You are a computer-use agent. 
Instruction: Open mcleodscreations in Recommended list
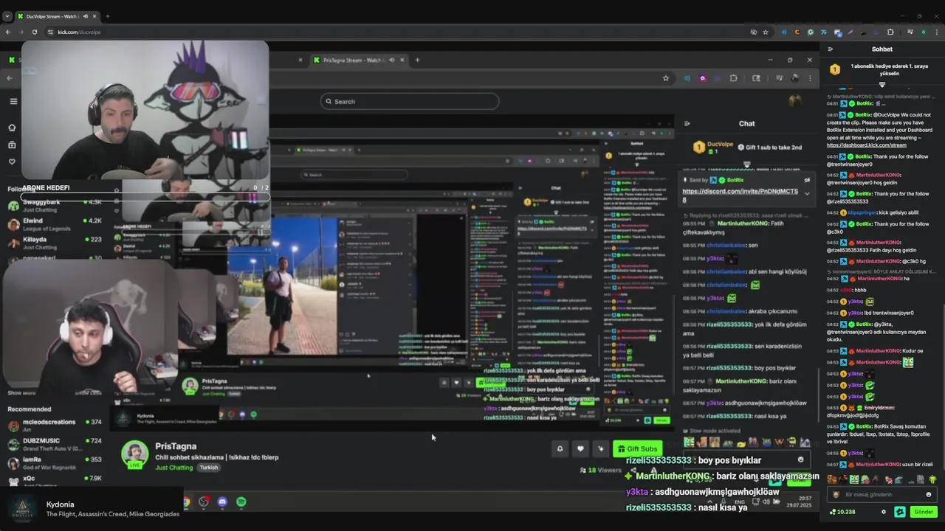(55, 425)
